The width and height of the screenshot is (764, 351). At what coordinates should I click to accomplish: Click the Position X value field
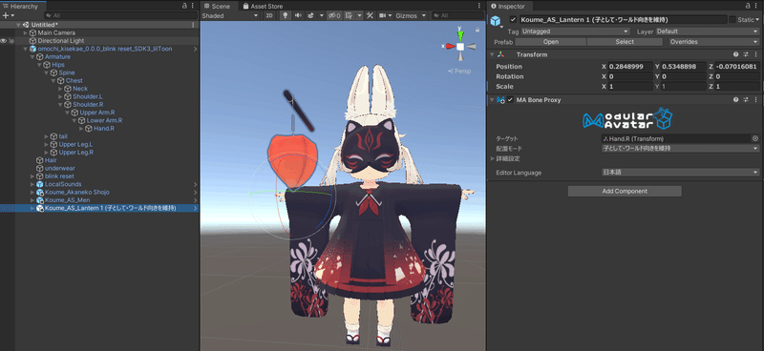click(630, 66)
